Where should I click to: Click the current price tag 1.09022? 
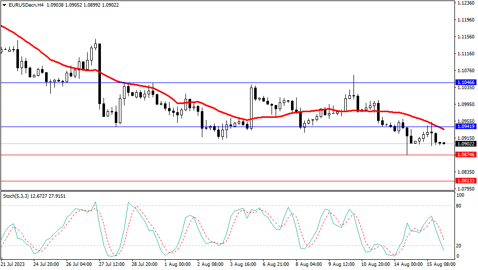(465, 144)
